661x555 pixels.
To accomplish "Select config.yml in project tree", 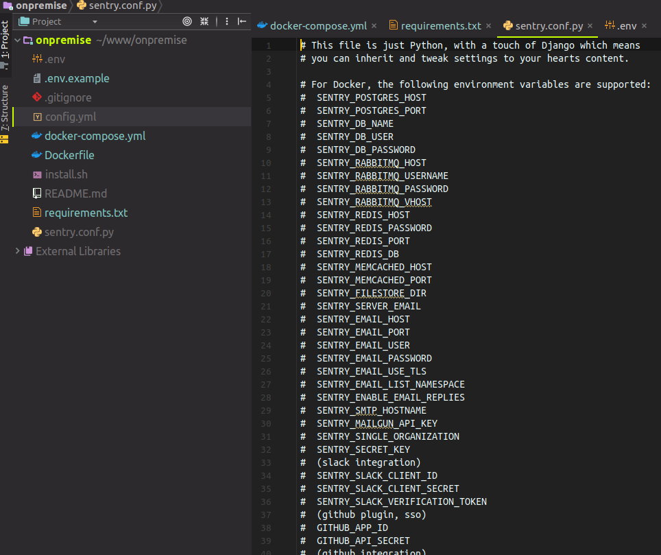I will click(71, 117).
